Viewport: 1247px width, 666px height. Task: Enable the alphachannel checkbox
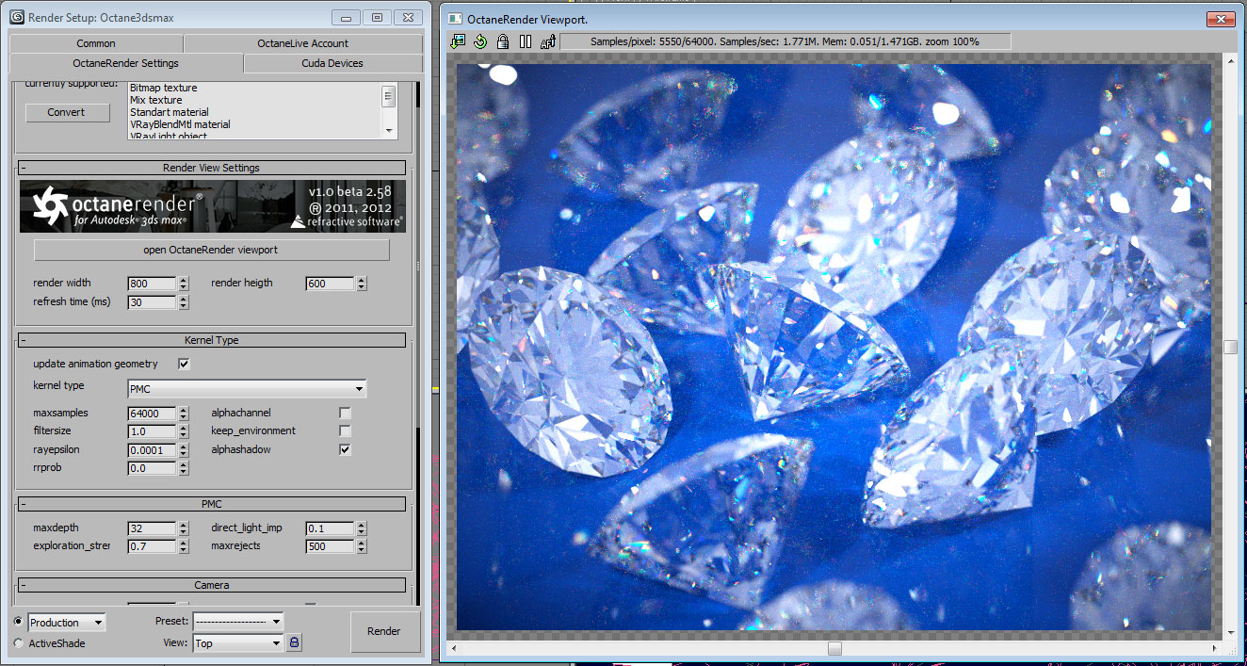point(345,413)
